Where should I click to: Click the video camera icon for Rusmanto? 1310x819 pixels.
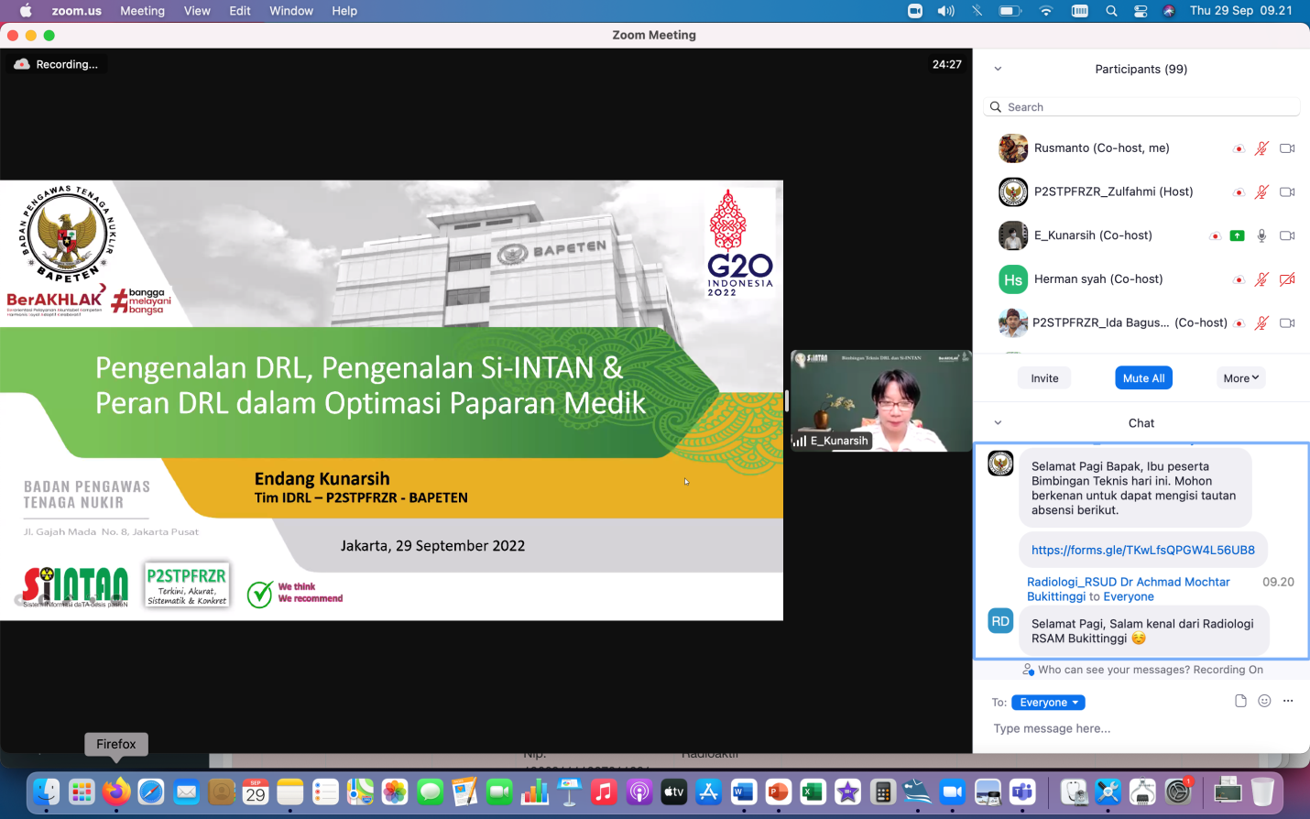pyautogui.click(x=1287, y=148)
